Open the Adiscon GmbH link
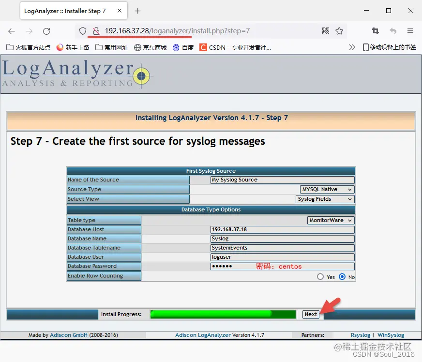The height and width of the screenshot is (362, 422). (x=69, y=335)
